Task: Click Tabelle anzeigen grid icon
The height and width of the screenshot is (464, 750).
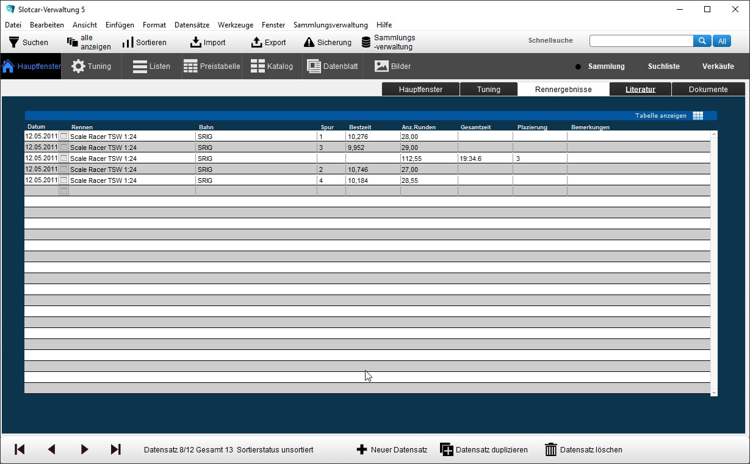Action: [698, 116]
